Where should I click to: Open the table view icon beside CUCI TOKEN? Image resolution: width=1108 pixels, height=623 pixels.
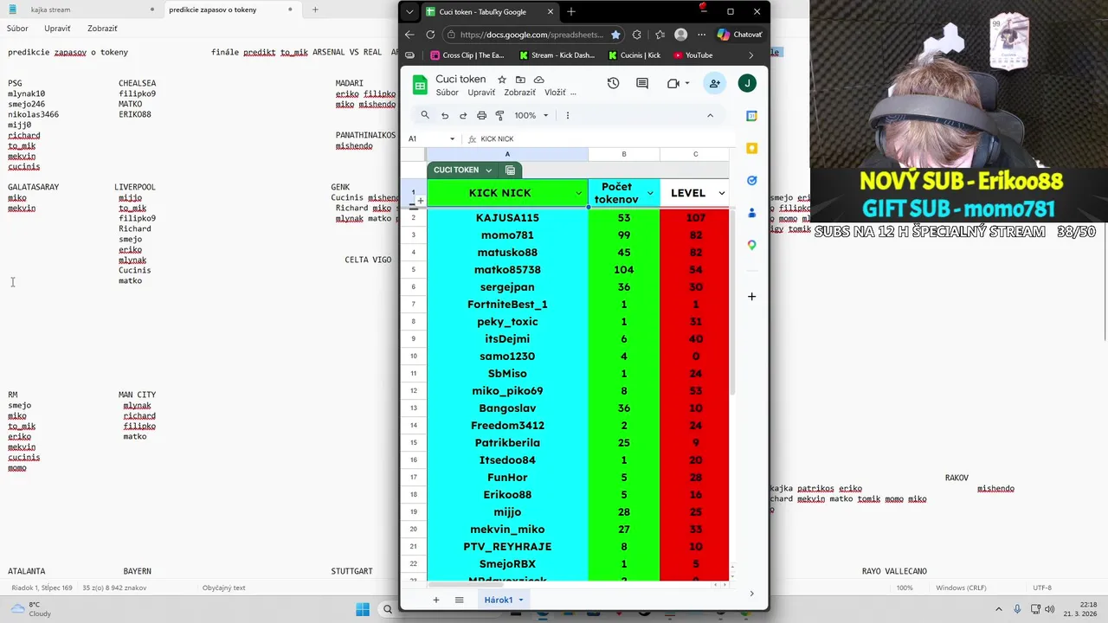pos(510,170)
